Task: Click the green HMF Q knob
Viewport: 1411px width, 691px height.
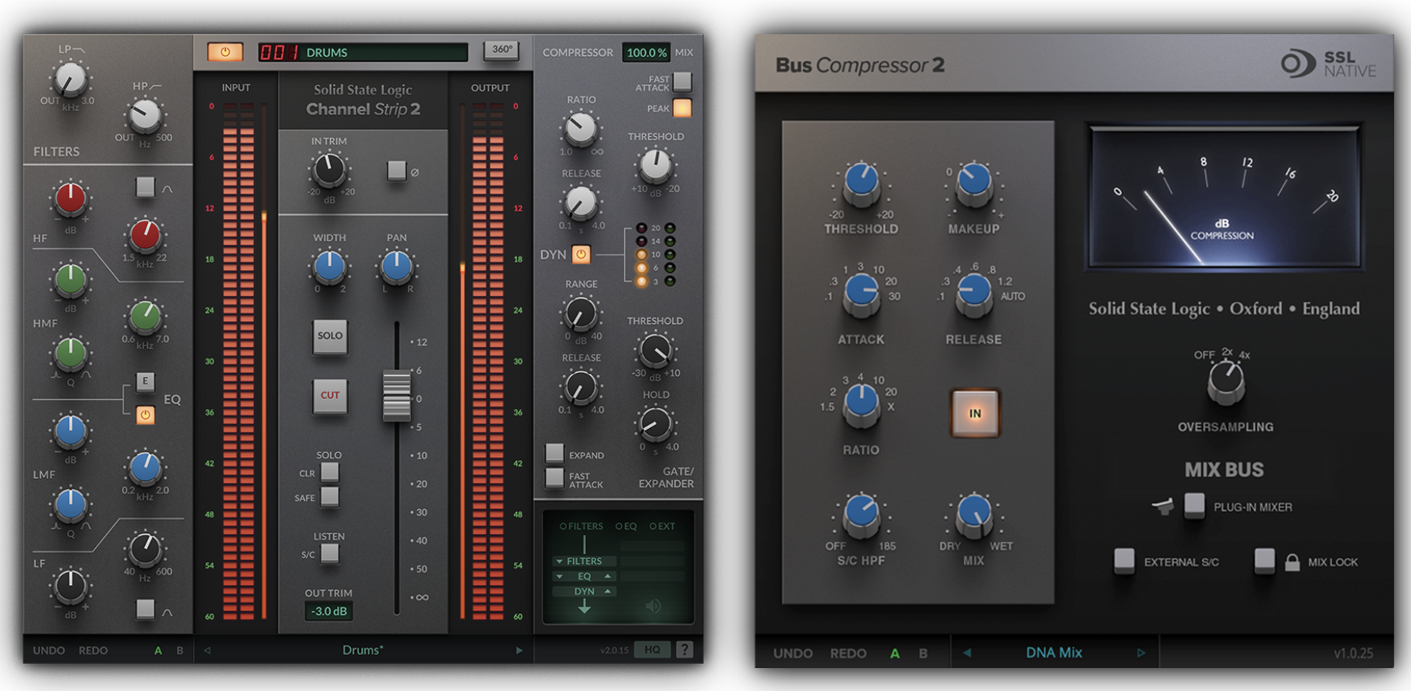Action: (x=71, y=354)
